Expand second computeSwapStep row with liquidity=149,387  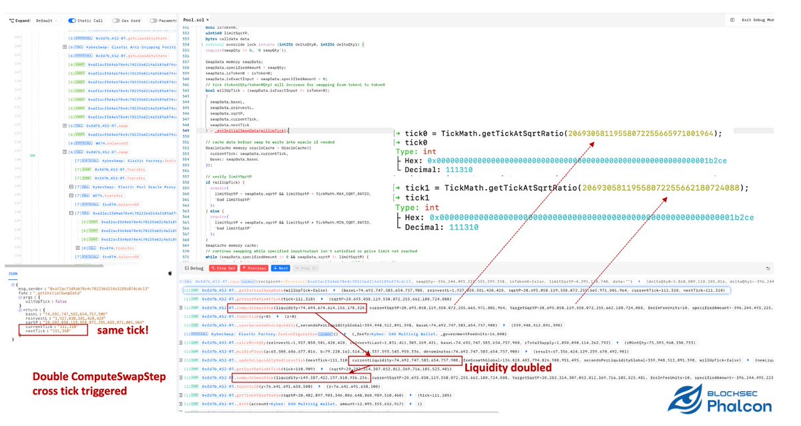(180, 377)
